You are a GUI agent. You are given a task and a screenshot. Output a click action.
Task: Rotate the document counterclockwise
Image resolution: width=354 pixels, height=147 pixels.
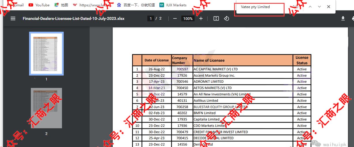[227, 18]
